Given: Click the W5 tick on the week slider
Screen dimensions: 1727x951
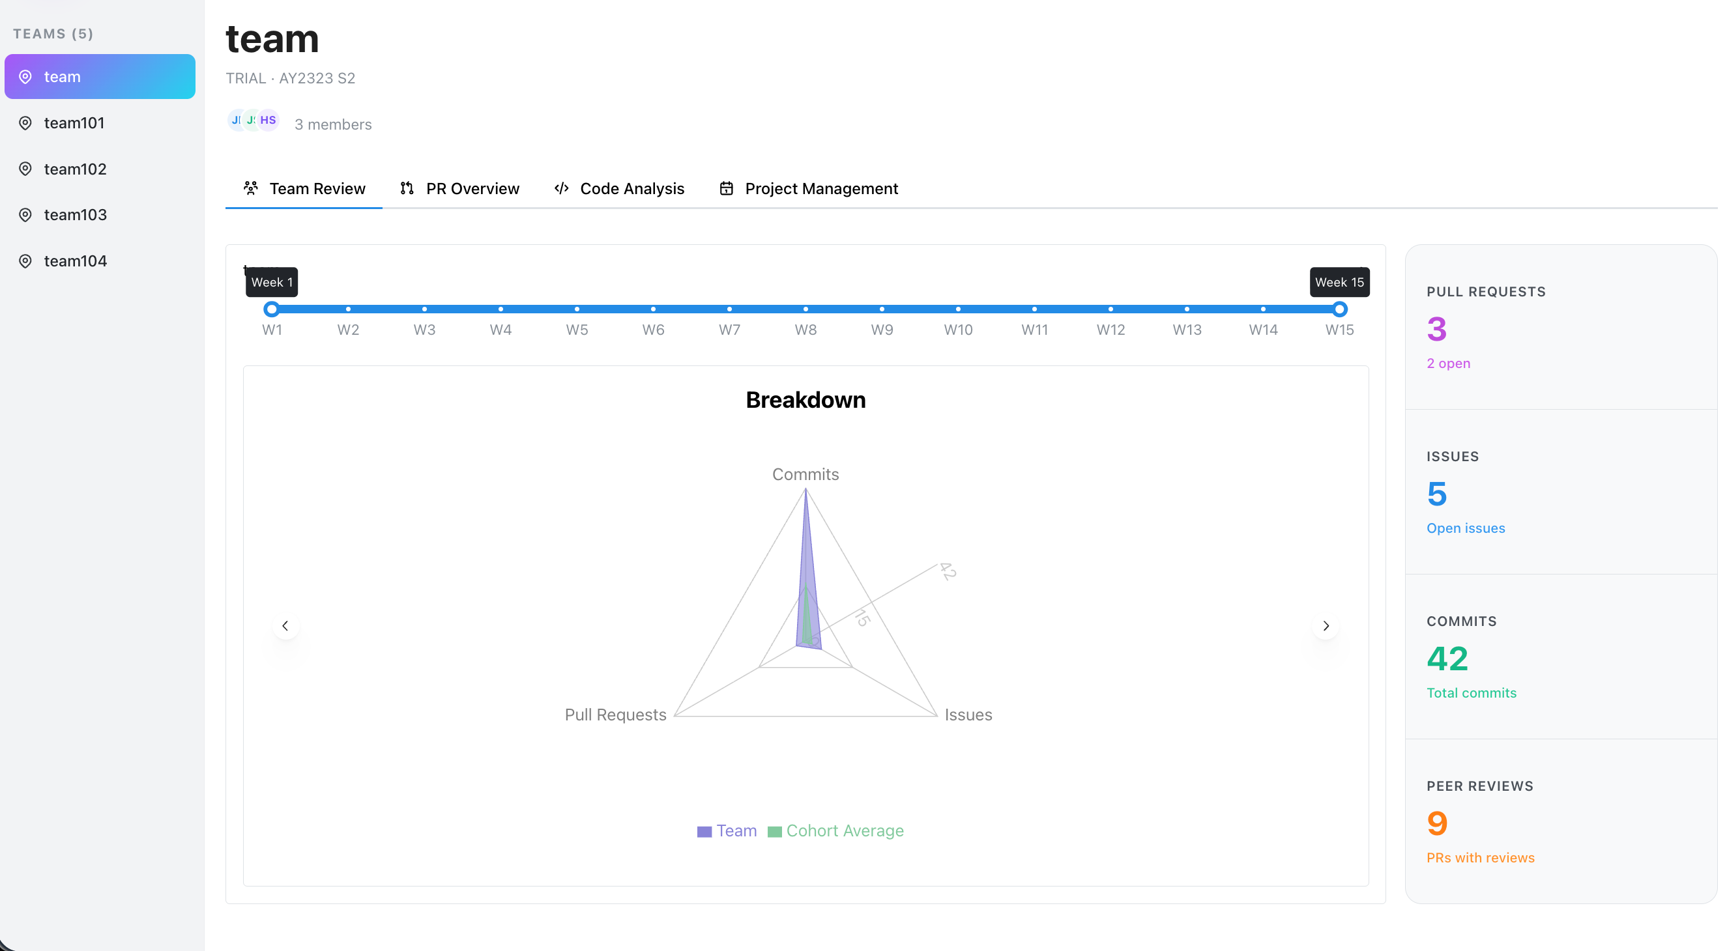Looking at the screenshot, I should coord(577,309).
